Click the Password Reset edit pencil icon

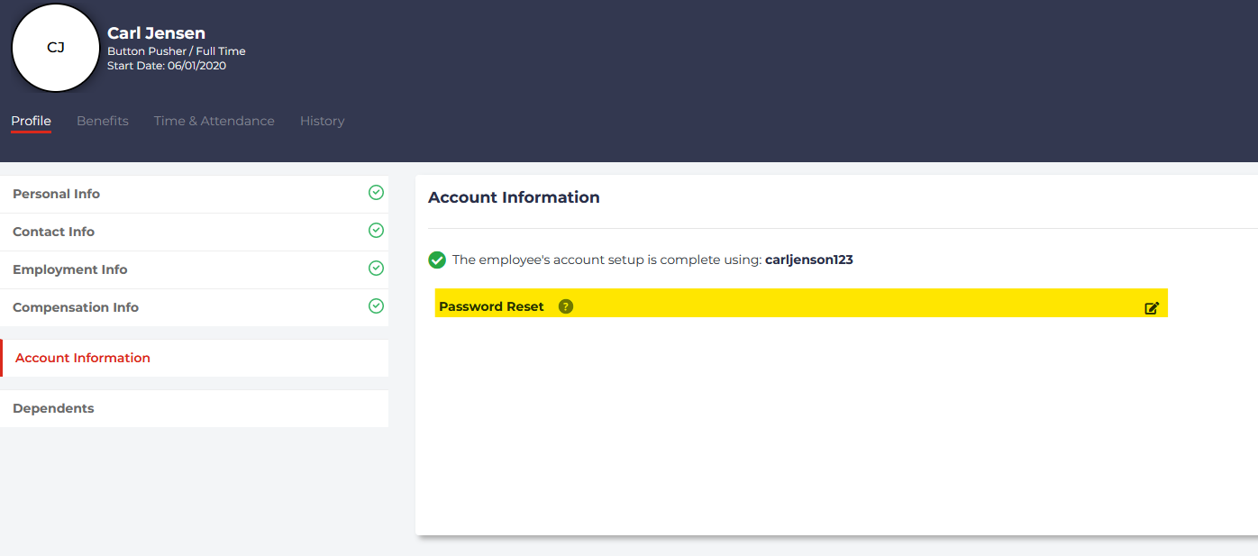point(1152,307)
